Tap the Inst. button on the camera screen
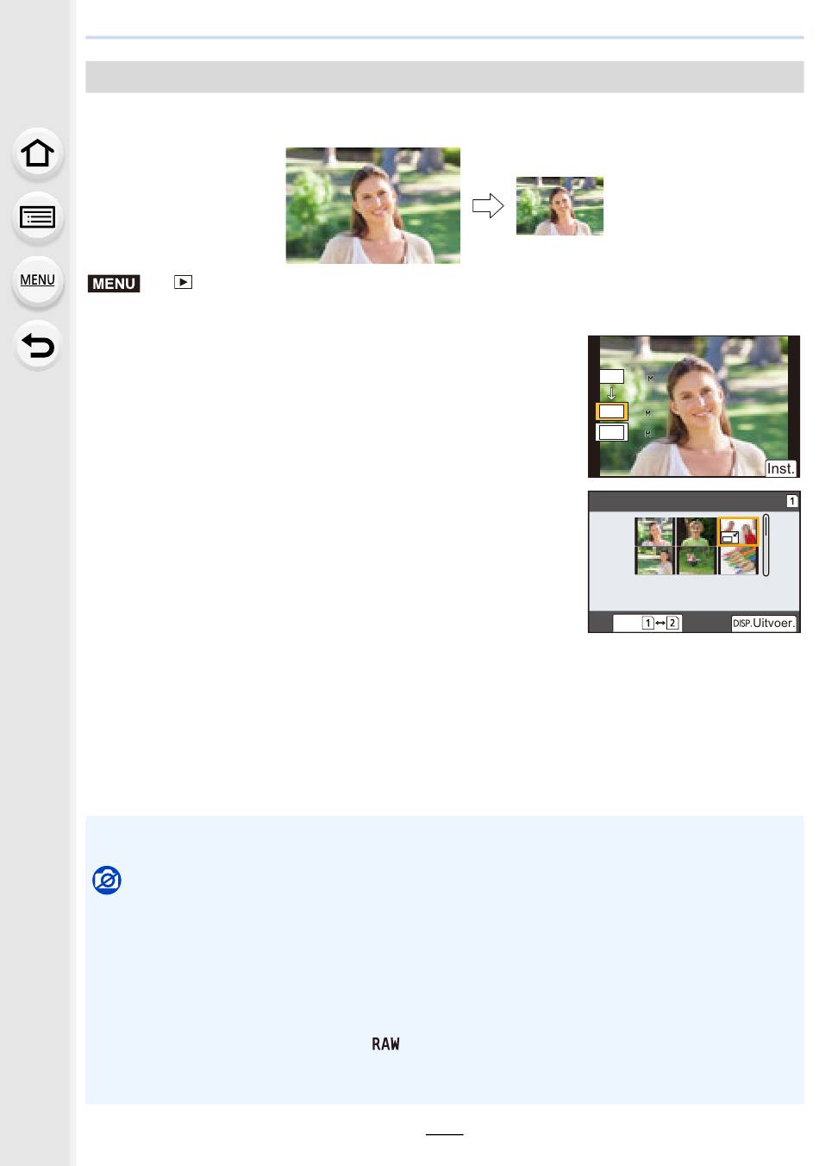Viewport: 819px width, 1166px height. pyautogui.click(x=781, y=468)
